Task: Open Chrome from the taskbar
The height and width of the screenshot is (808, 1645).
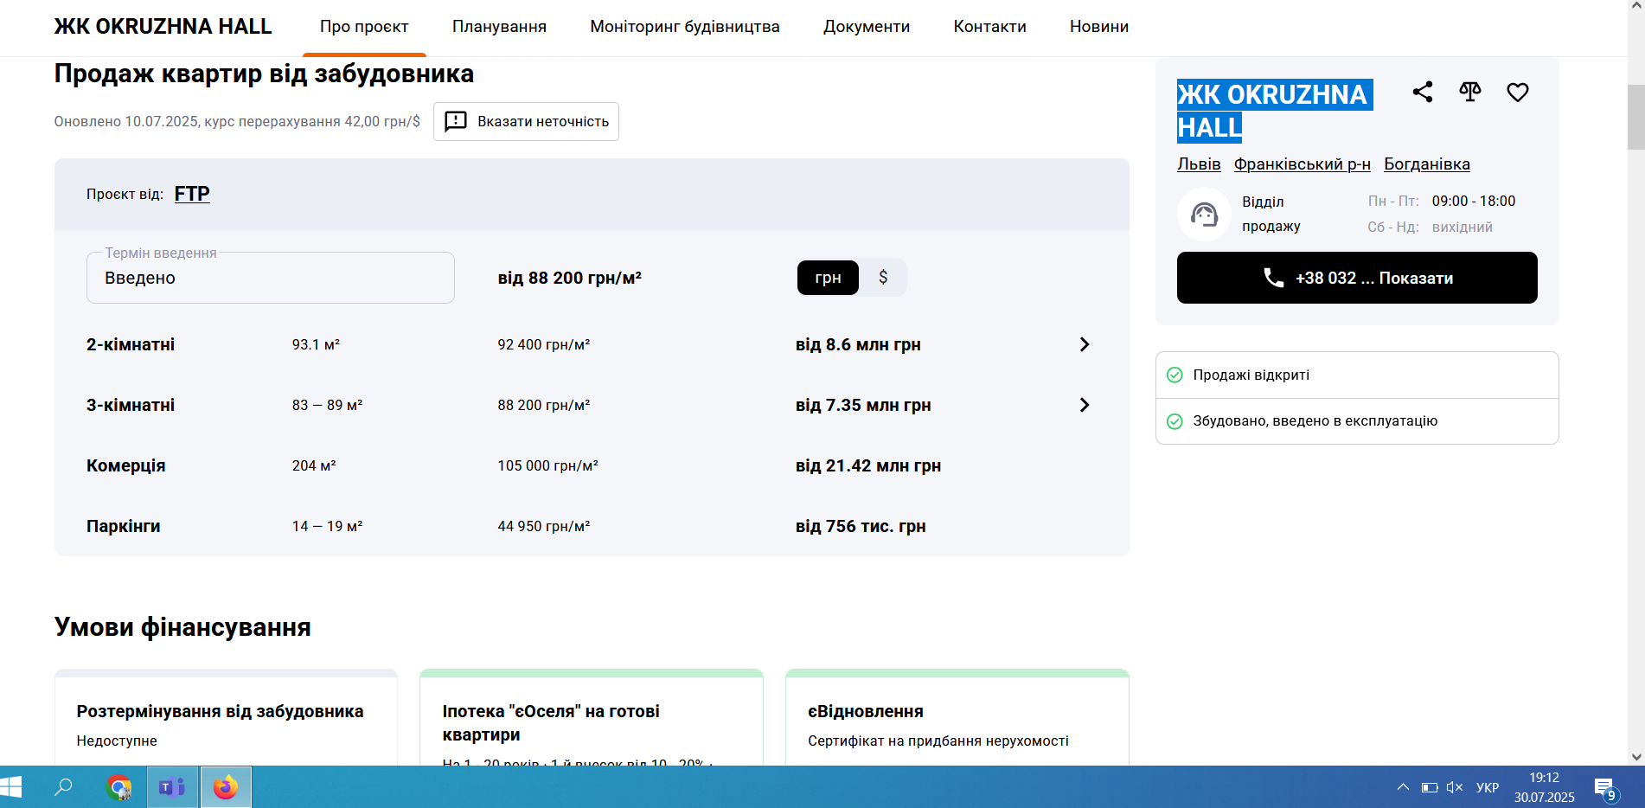Action: [x=119, y=787]
